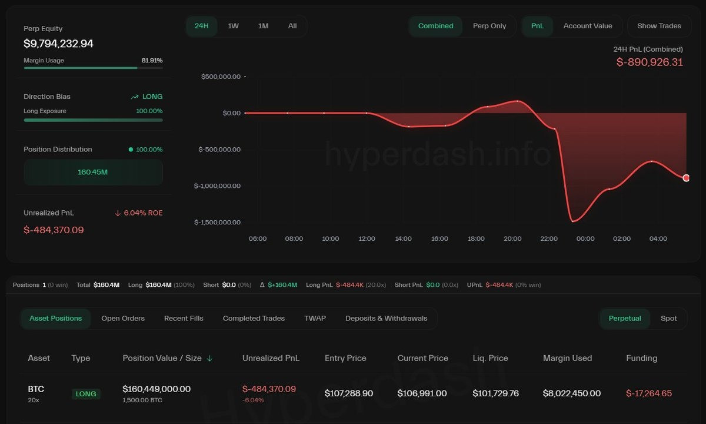Screen dimensions: 706x424
Task: Click the Perp Equity value $9,794,232.94
Action: click(58, 44)
